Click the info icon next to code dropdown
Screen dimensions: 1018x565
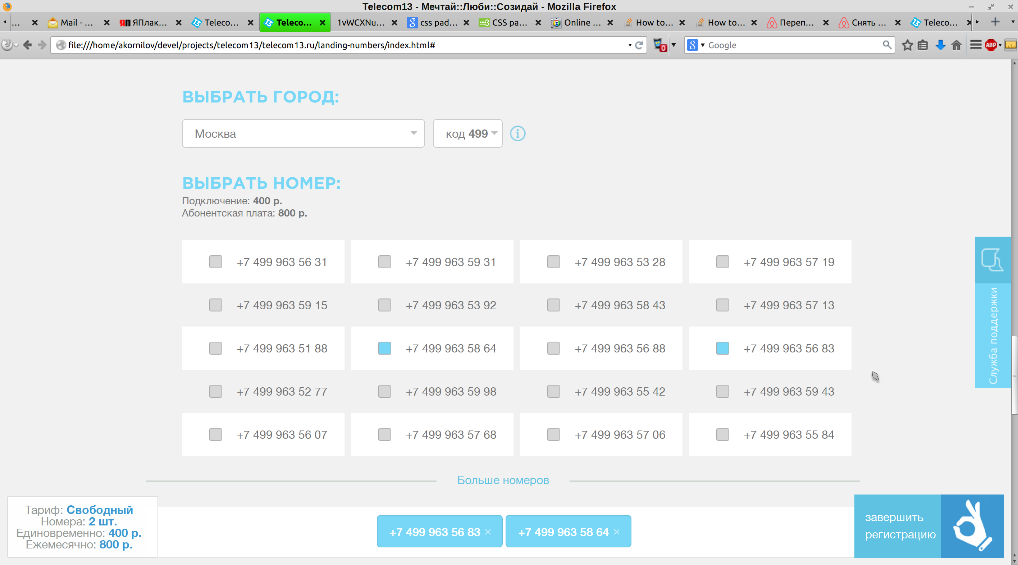click(x=517, y=134)
